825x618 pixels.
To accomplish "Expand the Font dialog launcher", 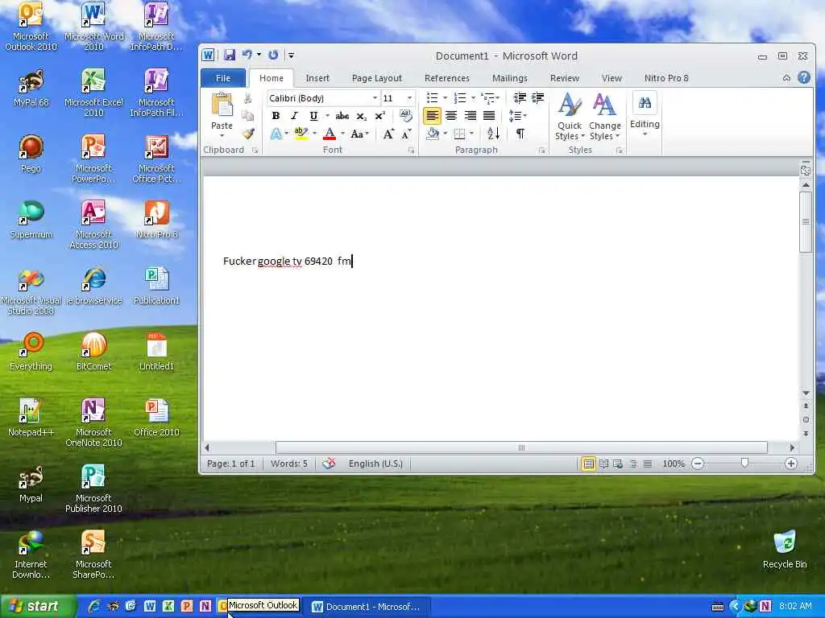I will [411, 150].
